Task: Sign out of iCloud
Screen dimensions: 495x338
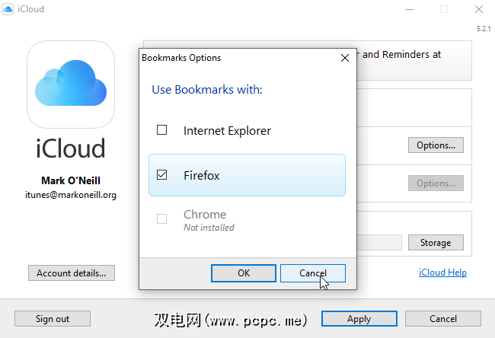Action: tap(53, 319)
